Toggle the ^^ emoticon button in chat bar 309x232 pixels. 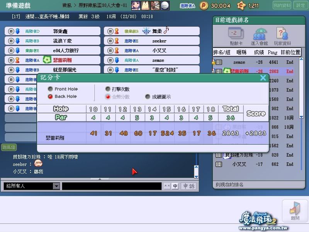tap(167, 186)
